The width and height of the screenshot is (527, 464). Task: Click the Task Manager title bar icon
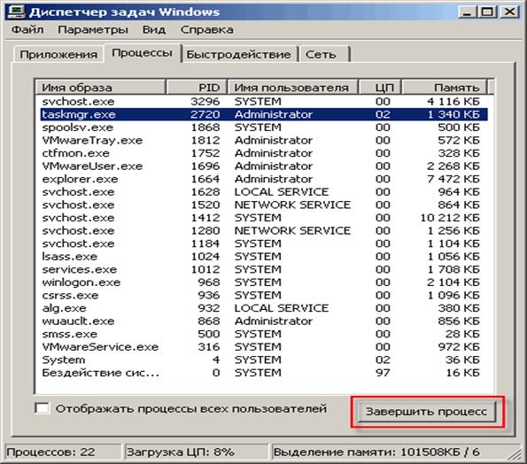click(16, 12)
